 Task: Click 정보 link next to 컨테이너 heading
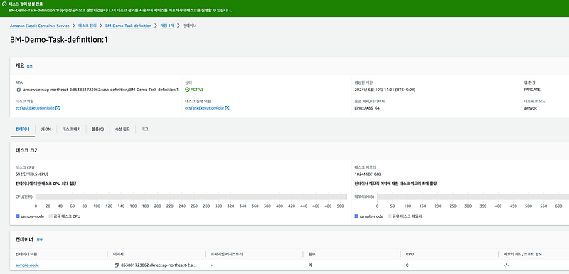[39, 240]
